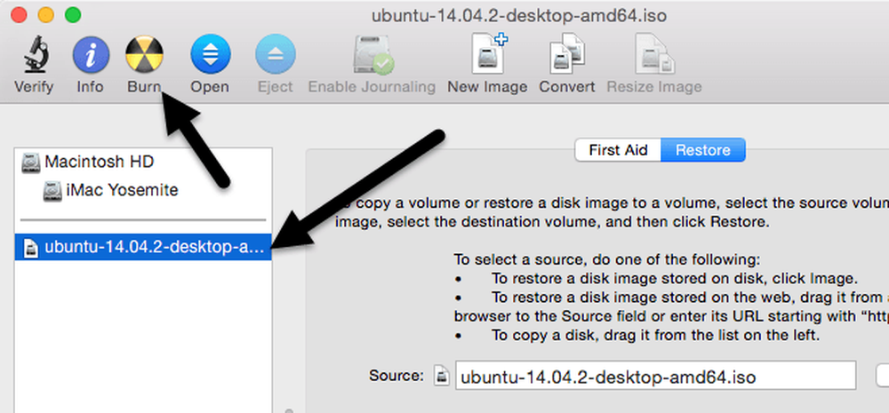Create a New Image from toolbar
The width and height of the screenshot is (889, 413).
click(489, 53)
